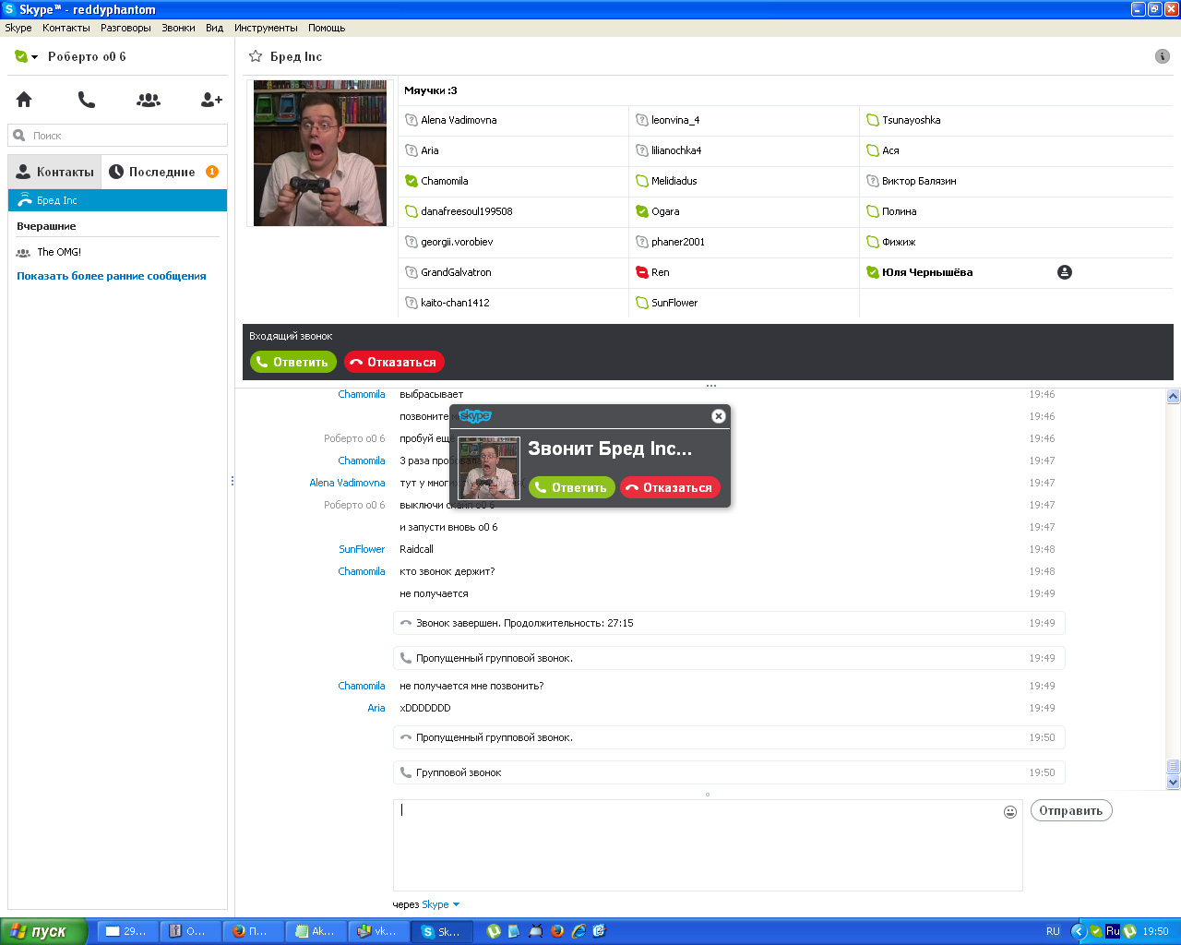Click the Бред Inc group avatar picture

click(x=320, y=153)
